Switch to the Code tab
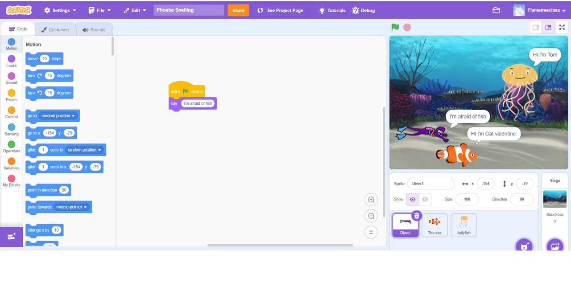The height and width of the screenshot is (283, 571). coord(18,29)
